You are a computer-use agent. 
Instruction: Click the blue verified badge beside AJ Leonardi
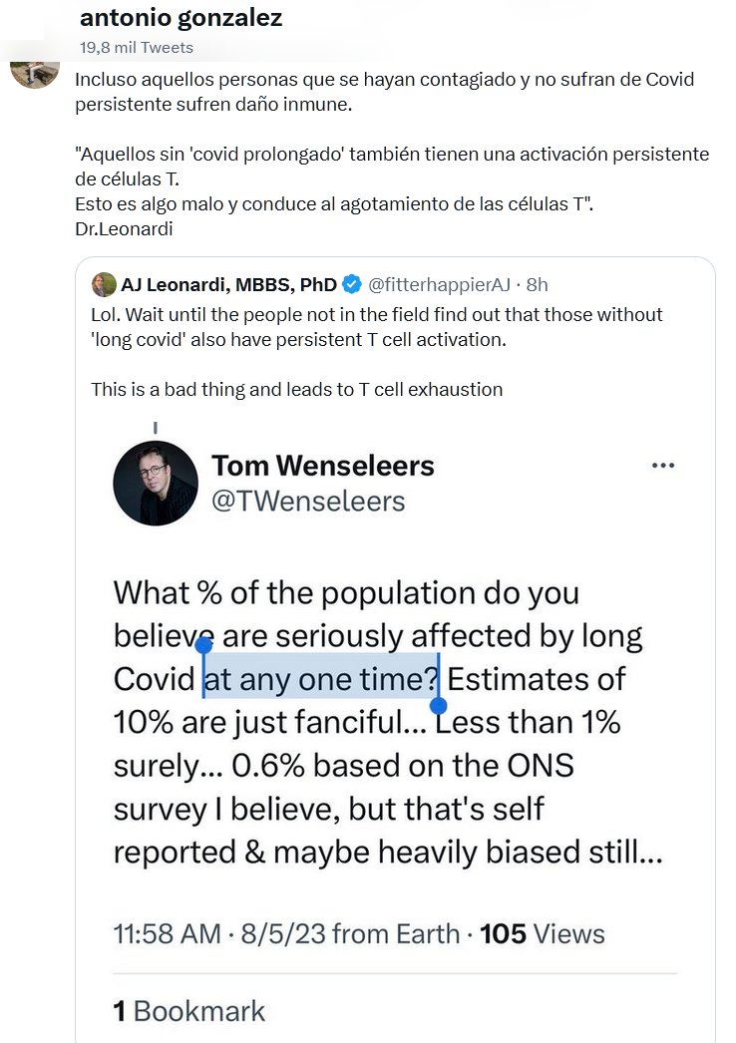(x=352, y=285)
